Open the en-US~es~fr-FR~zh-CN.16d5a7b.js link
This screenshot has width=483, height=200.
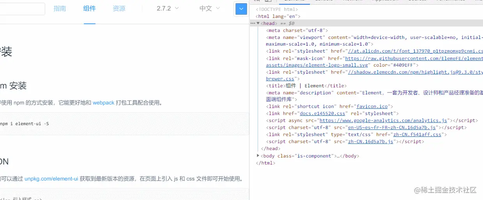391,127
